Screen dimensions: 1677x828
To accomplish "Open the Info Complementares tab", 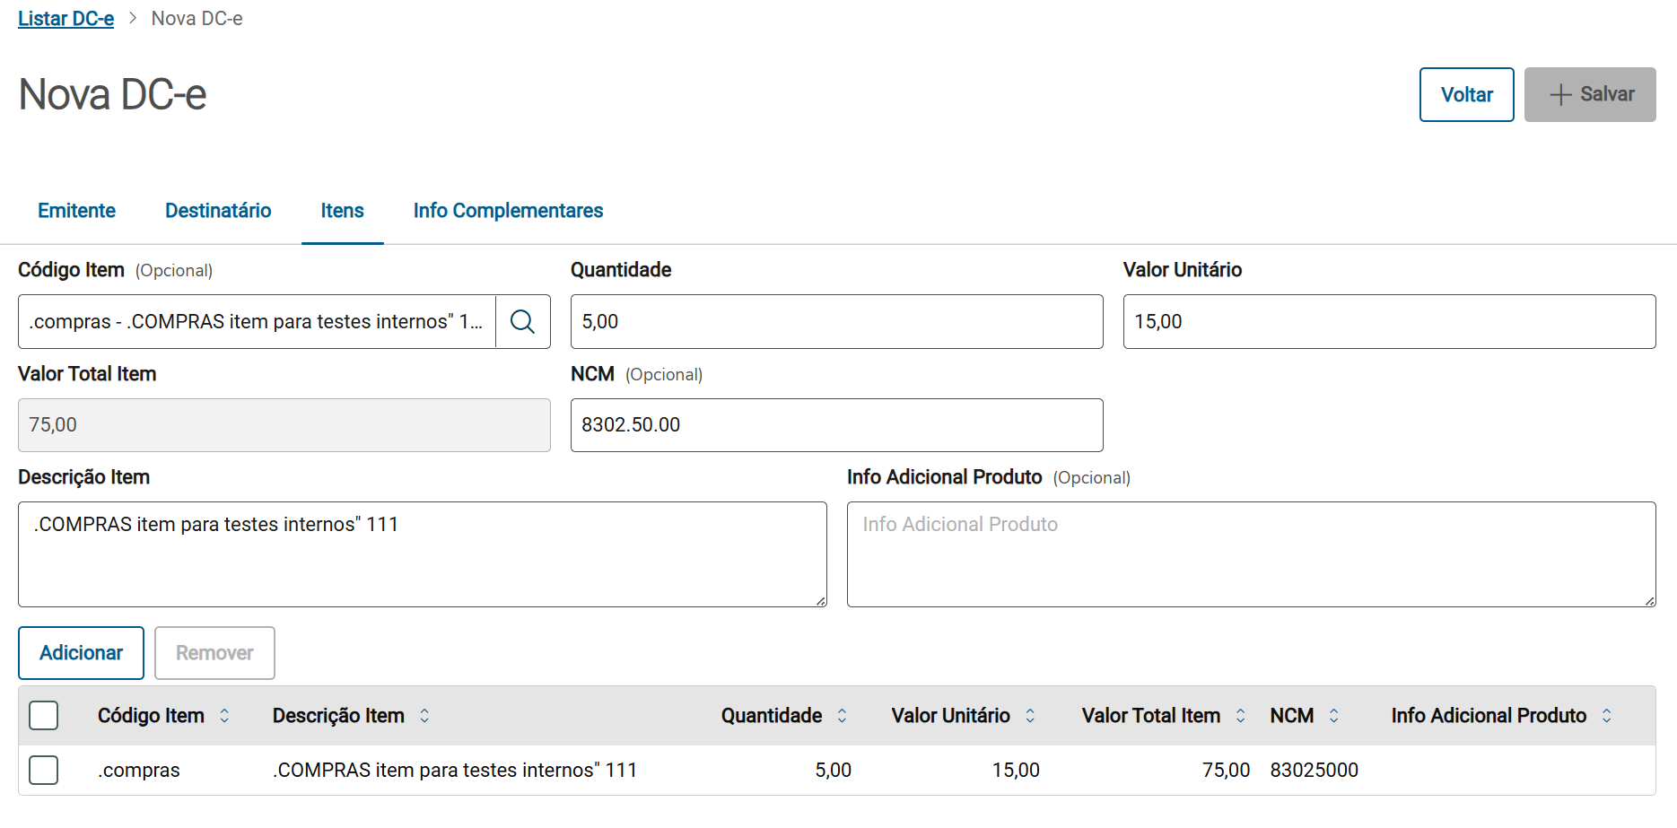I will pos(508,211).
